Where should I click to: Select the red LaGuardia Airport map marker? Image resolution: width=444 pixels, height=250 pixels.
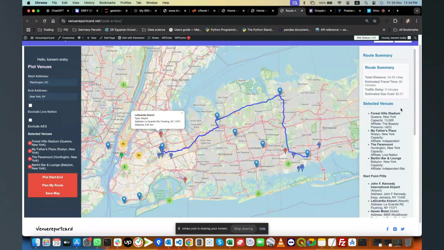(x=161, y=134)
